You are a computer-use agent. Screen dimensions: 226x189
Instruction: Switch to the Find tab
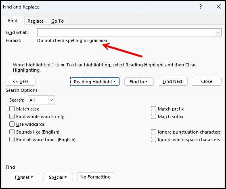click(x=13, y=21)
